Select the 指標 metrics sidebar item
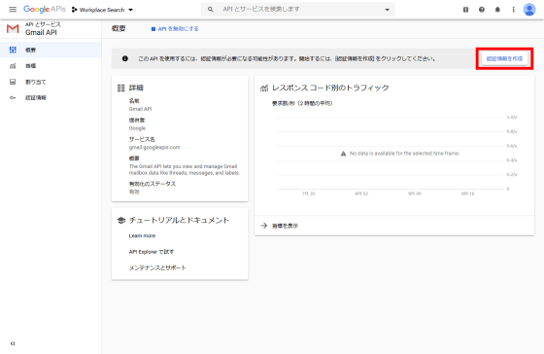544x354 pixels. [x=51, y=66]
